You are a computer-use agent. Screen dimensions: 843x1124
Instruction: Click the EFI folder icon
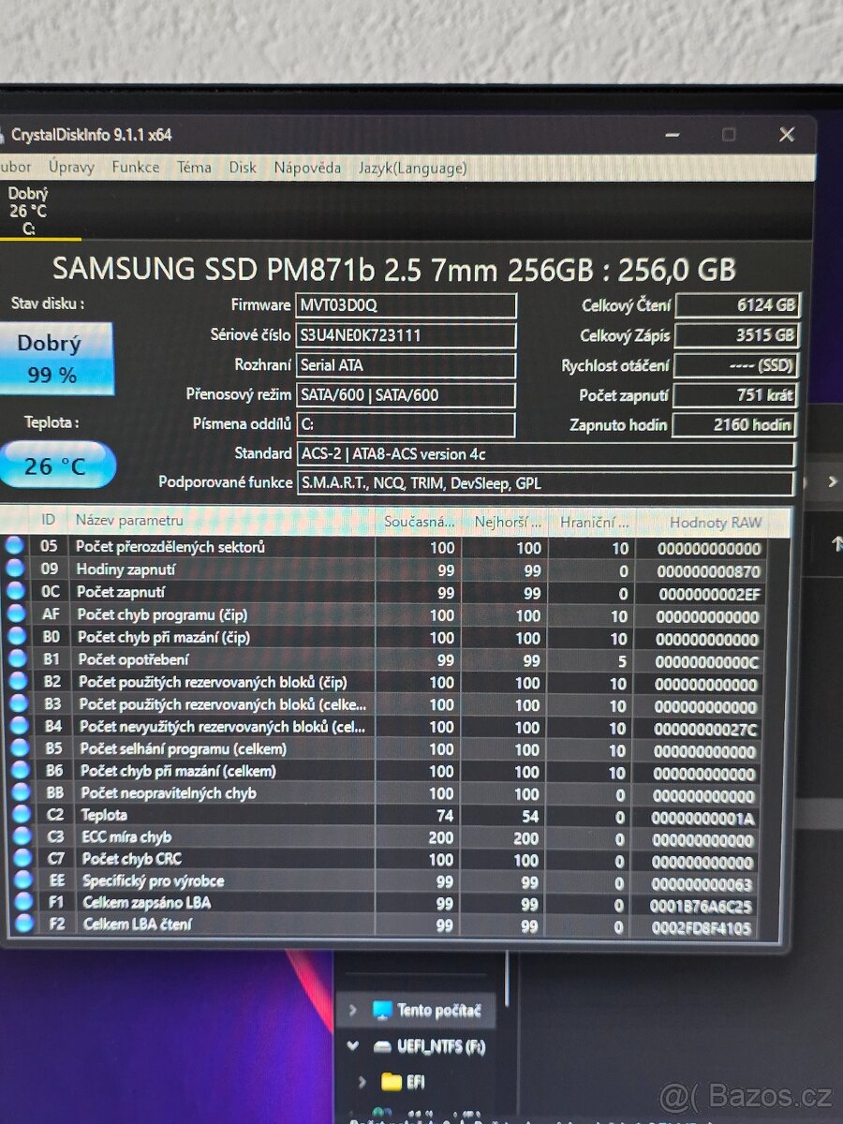(x=394, y=1082)
